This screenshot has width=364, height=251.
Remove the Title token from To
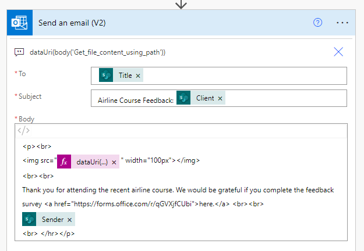[x=138, y=76]
